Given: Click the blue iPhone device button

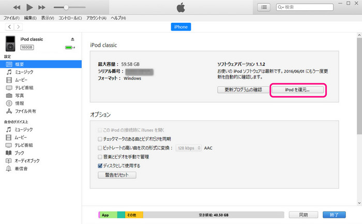Looking at the screenshot, I should (x=181, y=27).
